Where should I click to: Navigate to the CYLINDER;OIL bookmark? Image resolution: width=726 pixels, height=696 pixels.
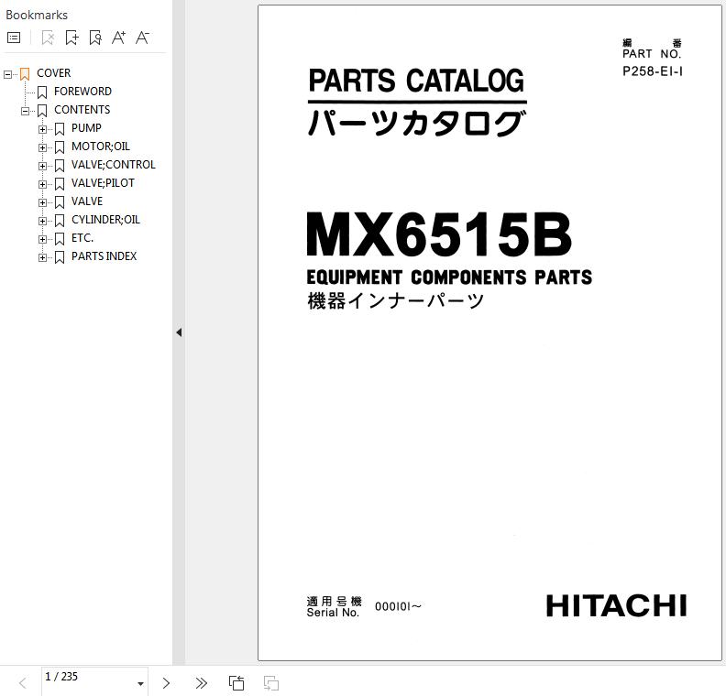point(105,220)
